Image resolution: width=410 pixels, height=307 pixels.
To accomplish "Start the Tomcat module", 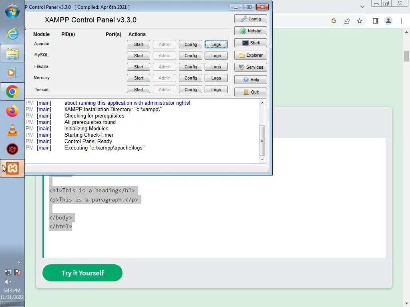I will (139, 90).
